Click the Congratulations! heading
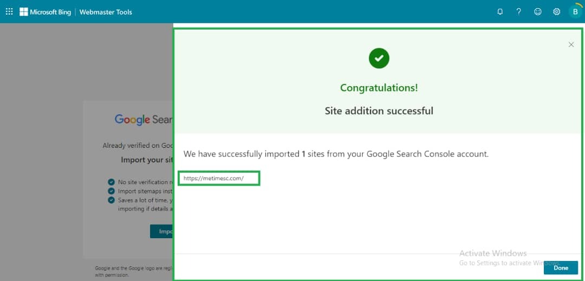 379,88
